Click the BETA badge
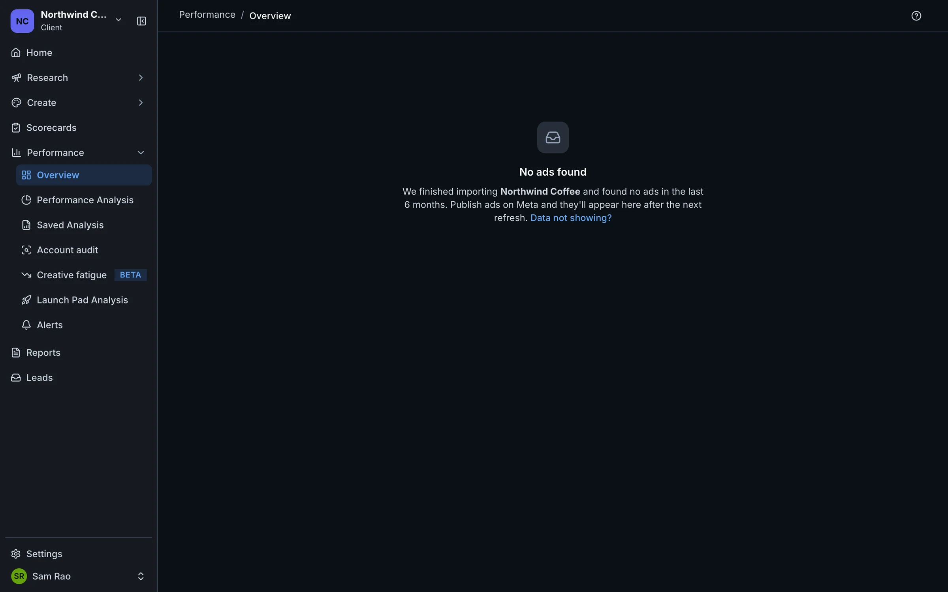 pyautogui.click(x=130, y=275)
